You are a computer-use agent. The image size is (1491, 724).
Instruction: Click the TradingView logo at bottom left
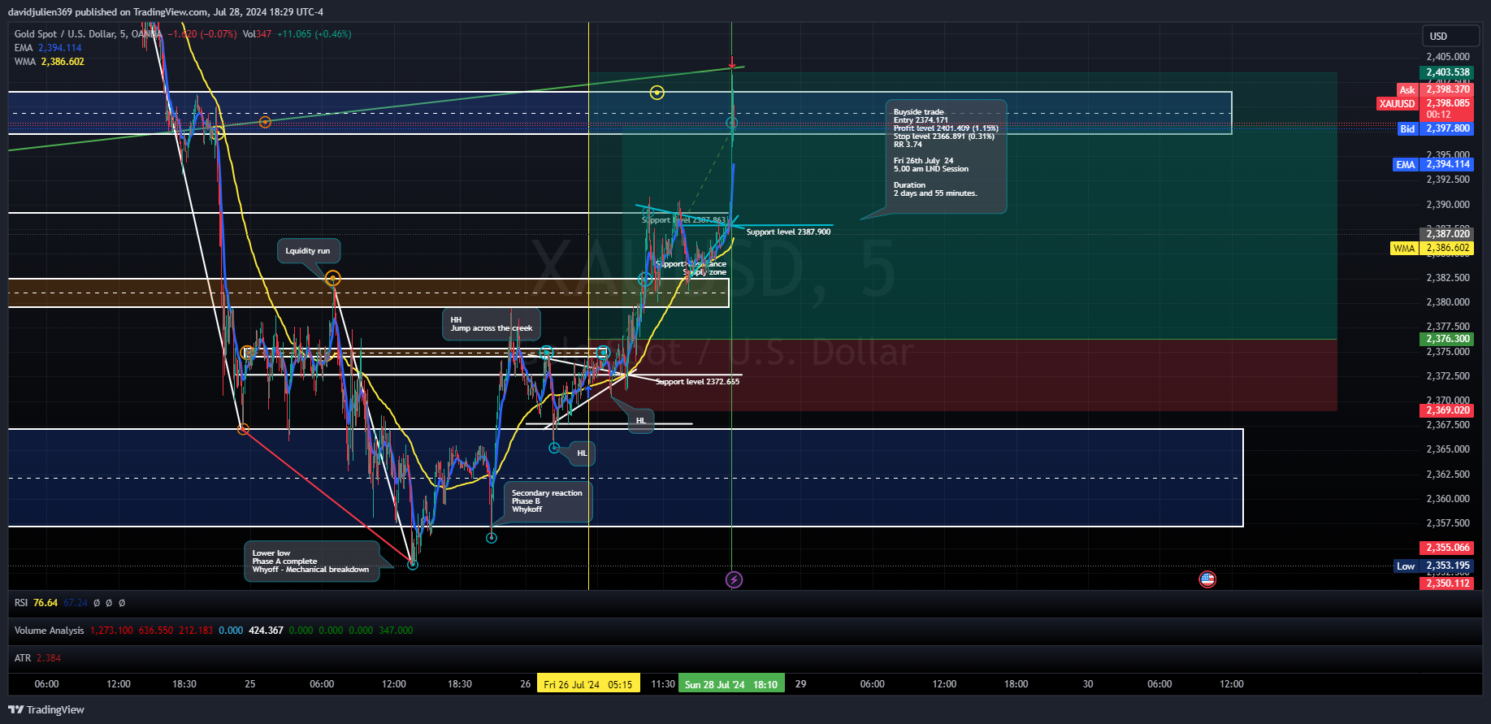click(46, 709)
